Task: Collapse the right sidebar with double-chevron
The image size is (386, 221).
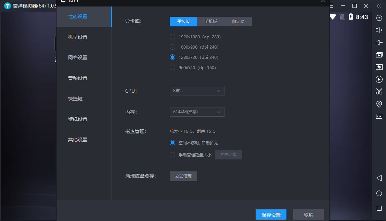Action: pos(379,6)
